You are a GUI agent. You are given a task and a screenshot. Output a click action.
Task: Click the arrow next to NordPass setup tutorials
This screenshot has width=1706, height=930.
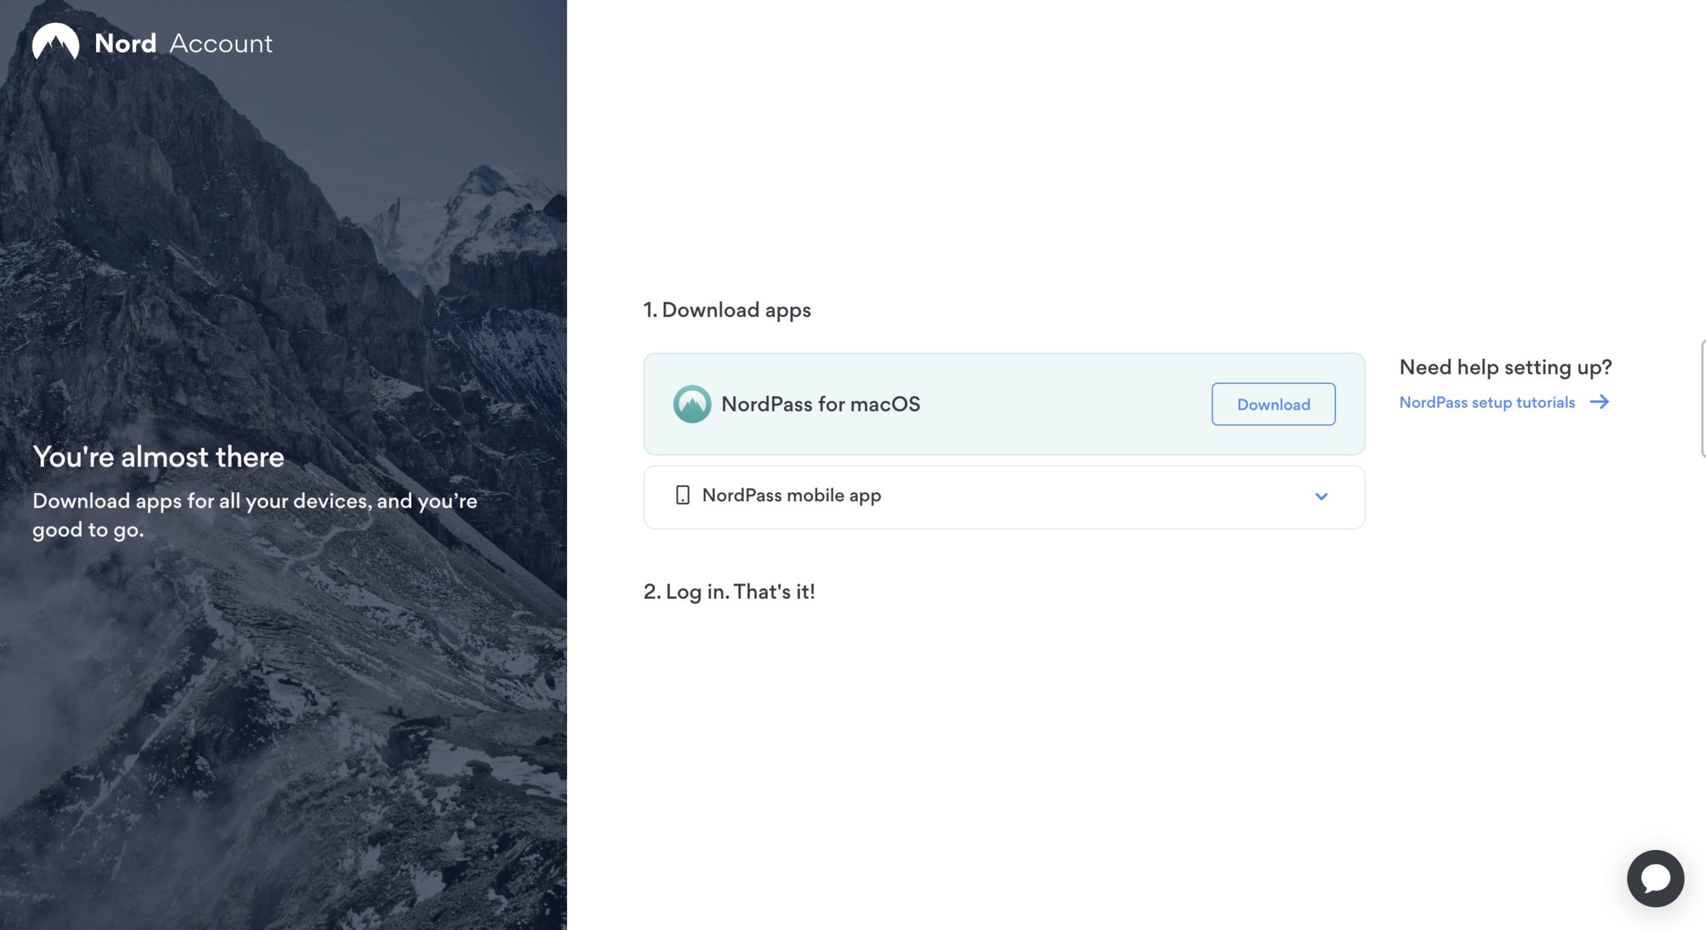1599,402
